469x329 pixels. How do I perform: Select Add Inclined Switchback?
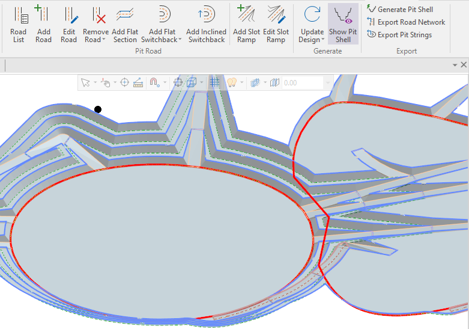coord(206,25)
